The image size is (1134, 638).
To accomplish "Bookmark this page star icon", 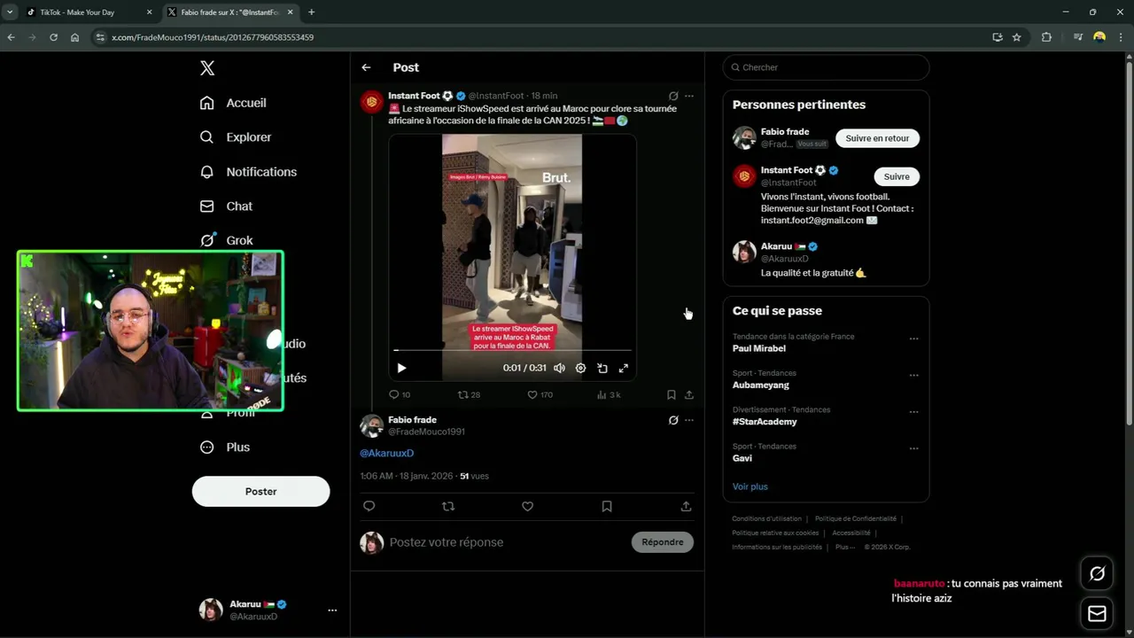I will point(1016,37).
